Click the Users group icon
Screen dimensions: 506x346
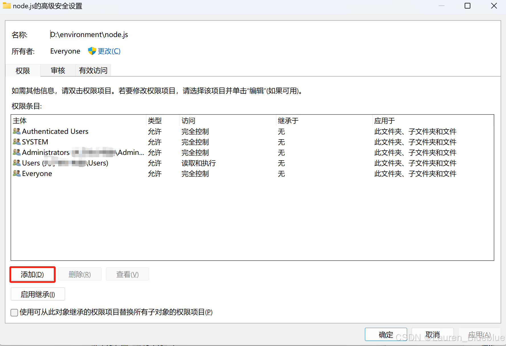pos(17,163)
